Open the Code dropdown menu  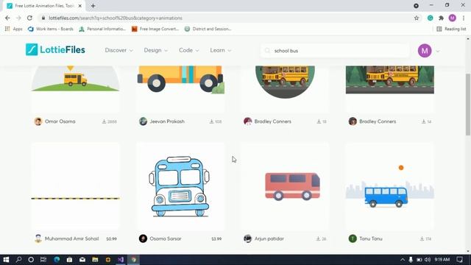point(189,51)
